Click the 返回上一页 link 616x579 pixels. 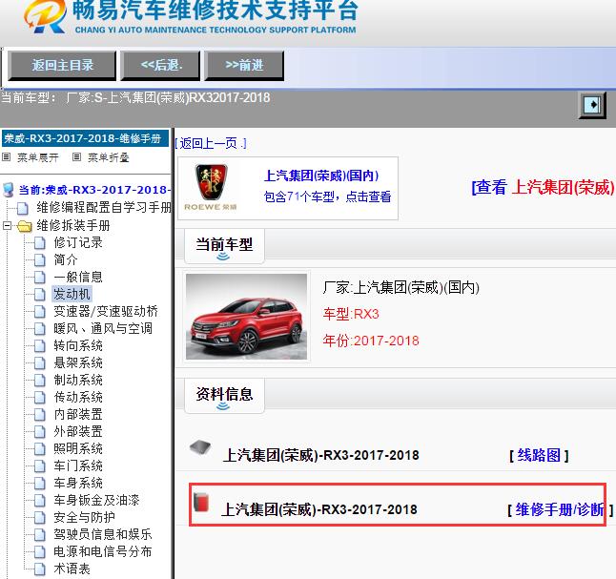click(x=211, y=143)
